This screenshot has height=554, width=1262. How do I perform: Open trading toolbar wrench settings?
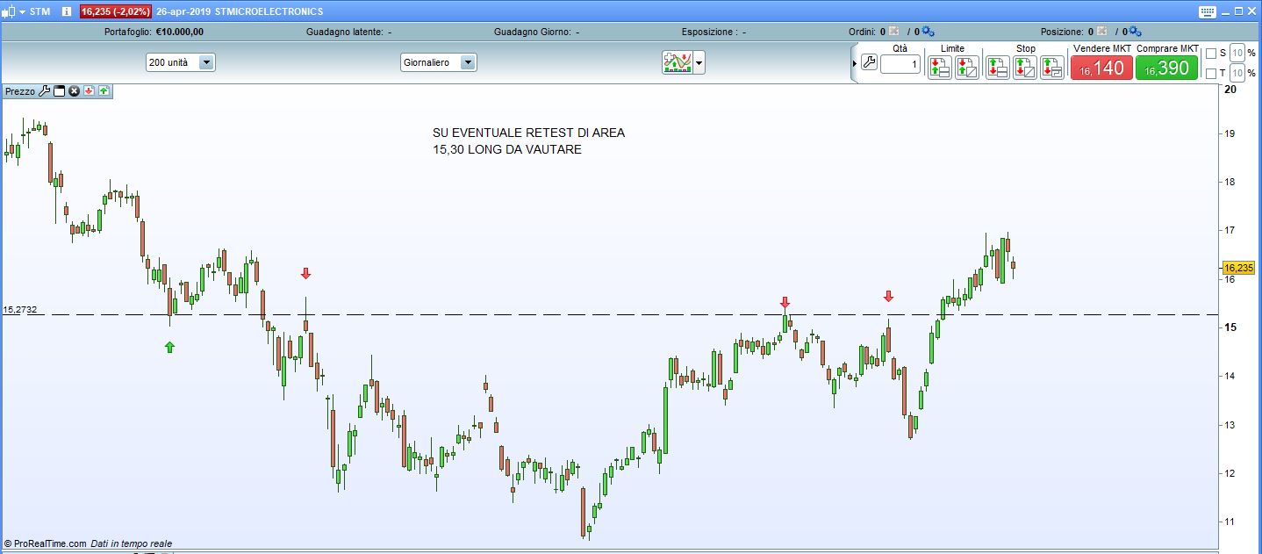tap(869, 62)
